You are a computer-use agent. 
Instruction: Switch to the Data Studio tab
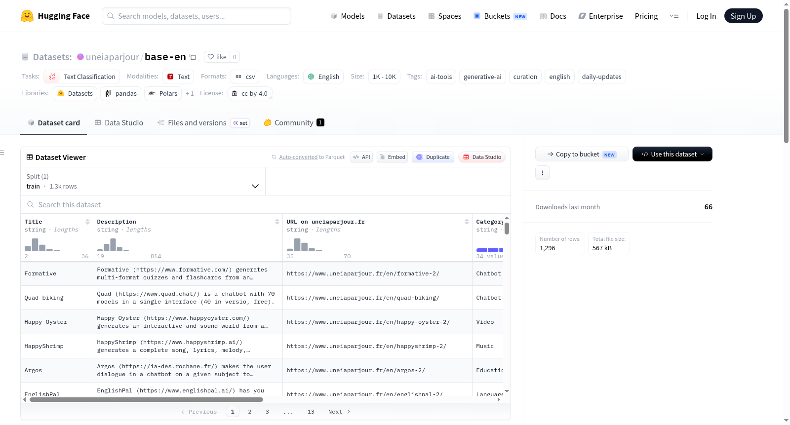pyautogui.click(x=119, y=123)
